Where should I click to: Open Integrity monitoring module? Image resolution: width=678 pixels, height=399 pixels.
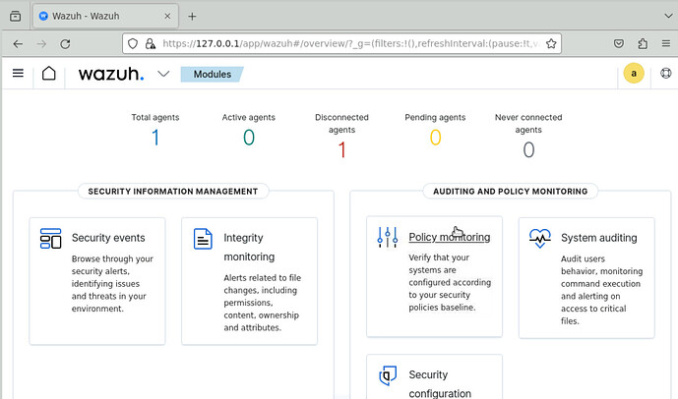(x=250, y=281)
